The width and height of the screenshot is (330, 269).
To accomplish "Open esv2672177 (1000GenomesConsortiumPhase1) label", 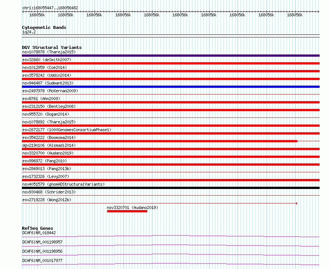I will click(x=67, y=130).
